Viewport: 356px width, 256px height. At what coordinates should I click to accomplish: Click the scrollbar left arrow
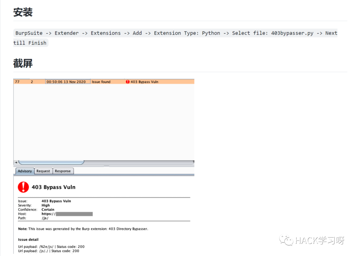coord(16,162)
